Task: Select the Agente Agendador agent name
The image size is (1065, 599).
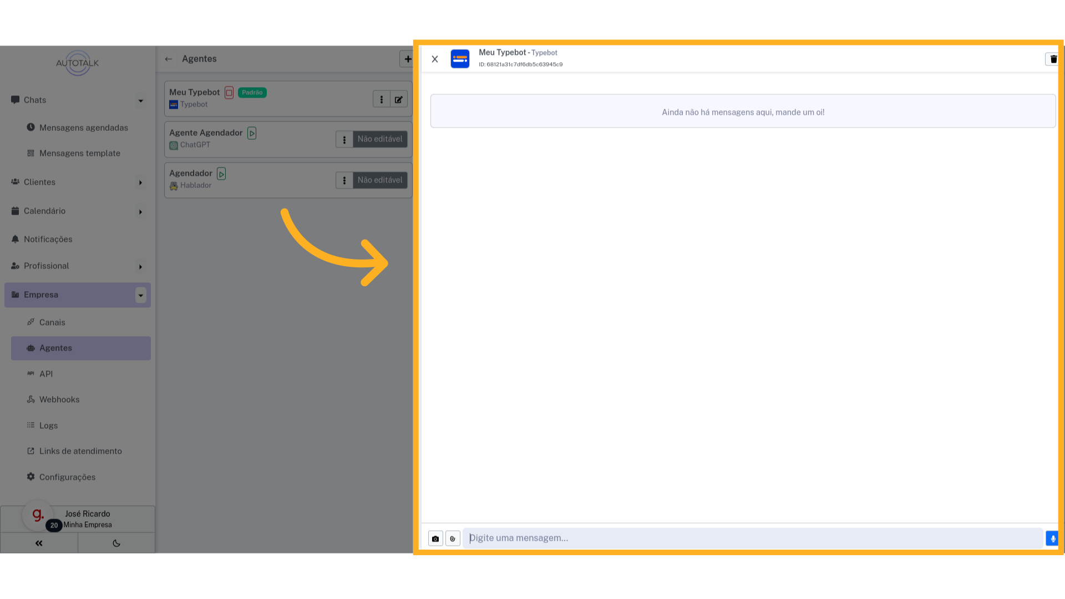Action: pos(206,133)
